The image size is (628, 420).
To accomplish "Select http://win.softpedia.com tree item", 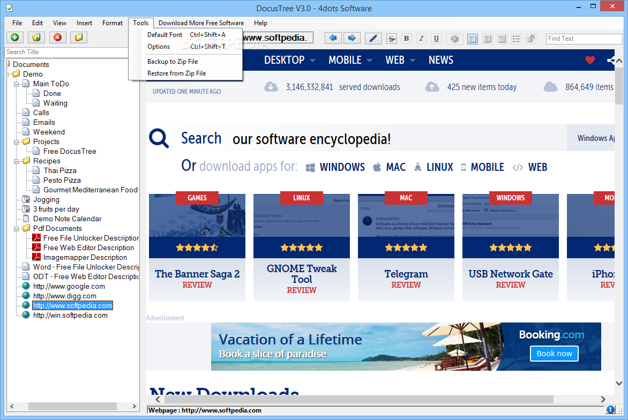I will click(70, 315).
